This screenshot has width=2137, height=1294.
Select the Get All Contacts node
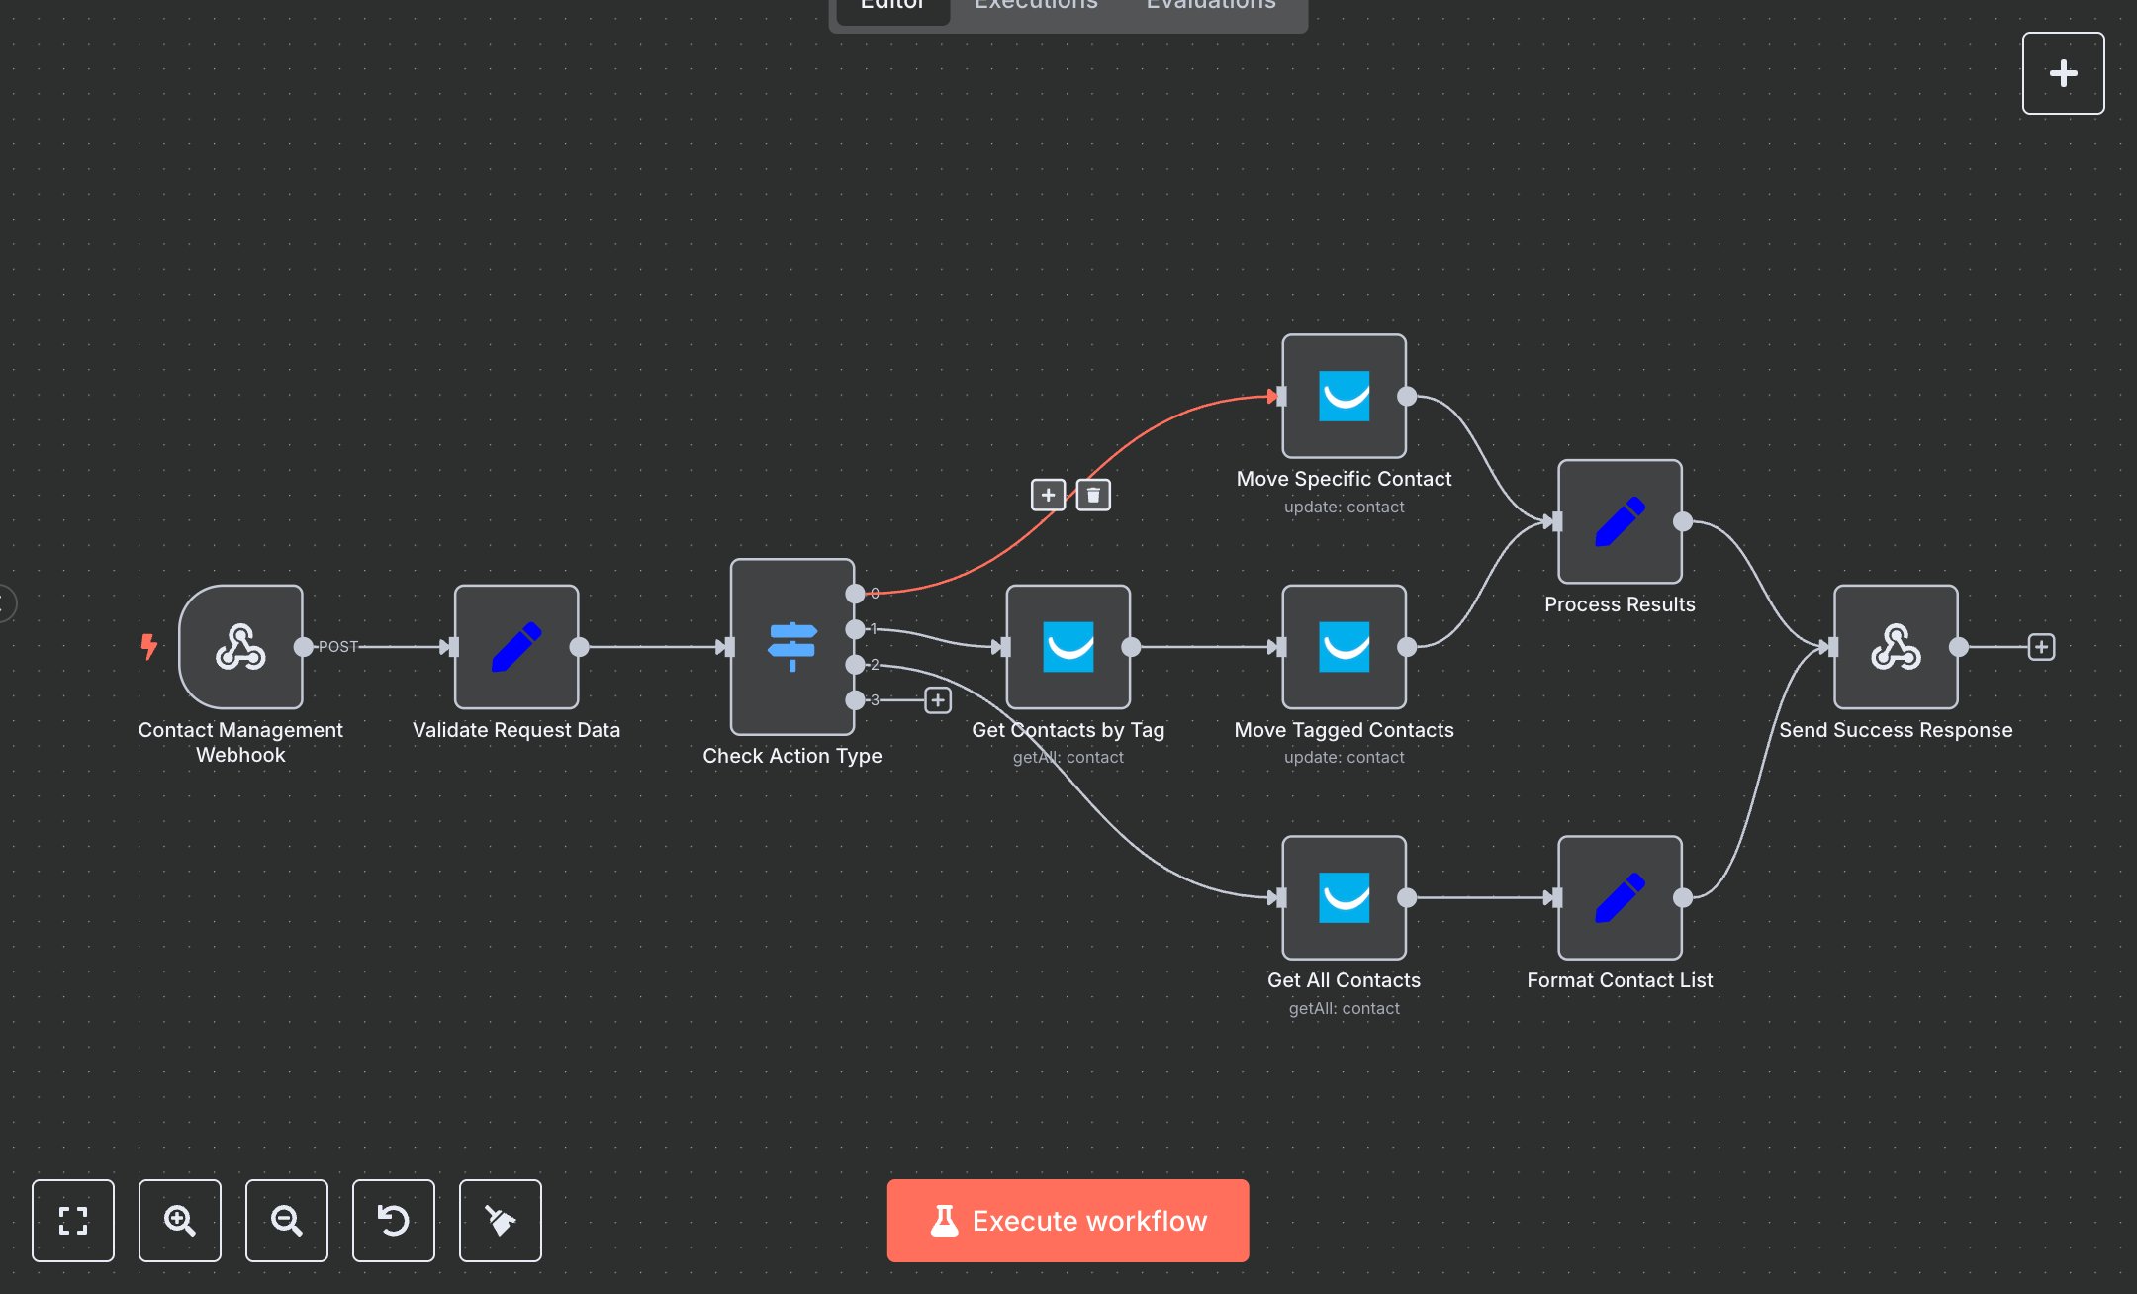(x=1343, y=897)
